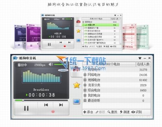The height and width of the screenshot is (127, 162).
Task: Go to previous station in 中国之声 window
Action: pyautogui.click(x=61, y=42)
